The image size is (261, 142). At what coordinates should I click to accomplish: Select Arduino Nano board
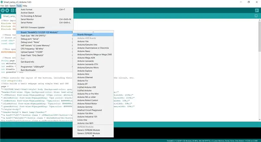tap(93, 51)
